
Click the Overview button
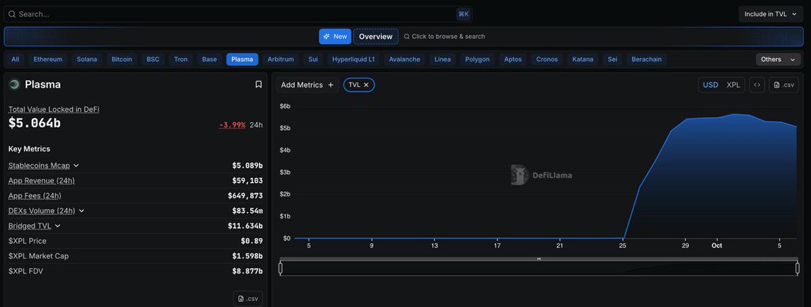point(376,36)
